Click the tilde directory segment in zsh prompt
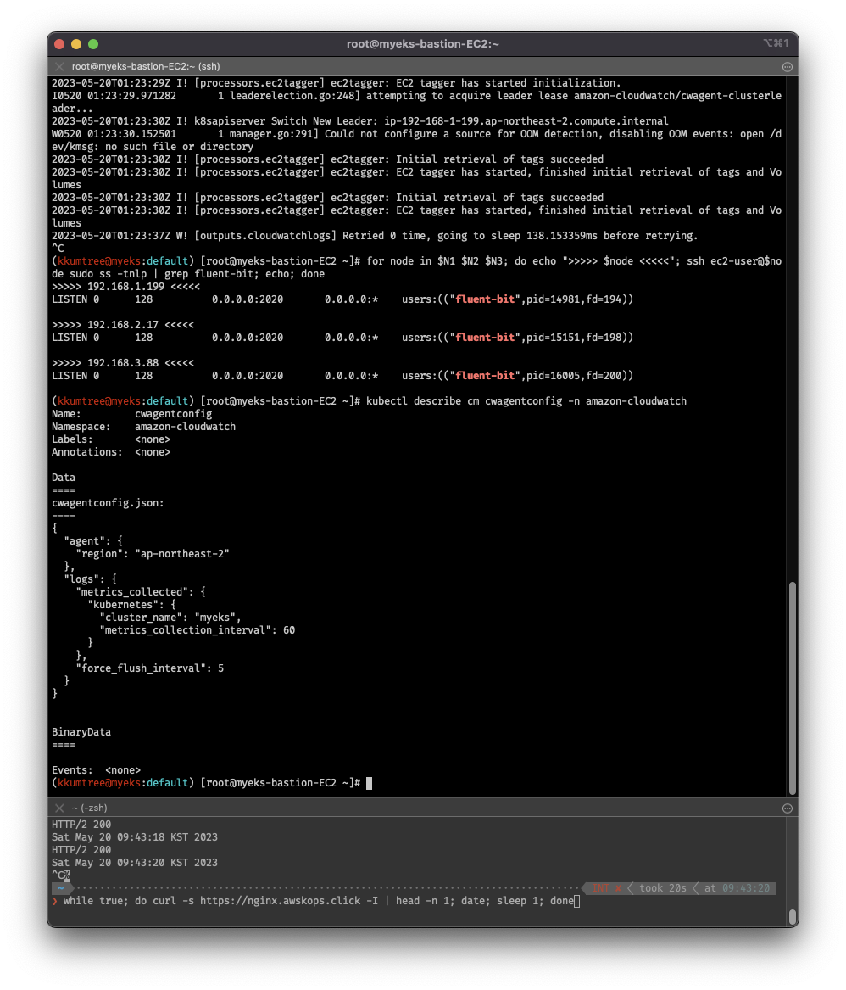This screenshot has height=990, width=846. pos(60,887)
